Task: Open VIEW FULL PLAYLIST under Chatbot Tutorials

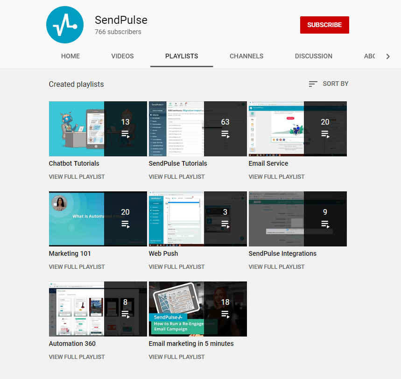Action: pos(77,176)
